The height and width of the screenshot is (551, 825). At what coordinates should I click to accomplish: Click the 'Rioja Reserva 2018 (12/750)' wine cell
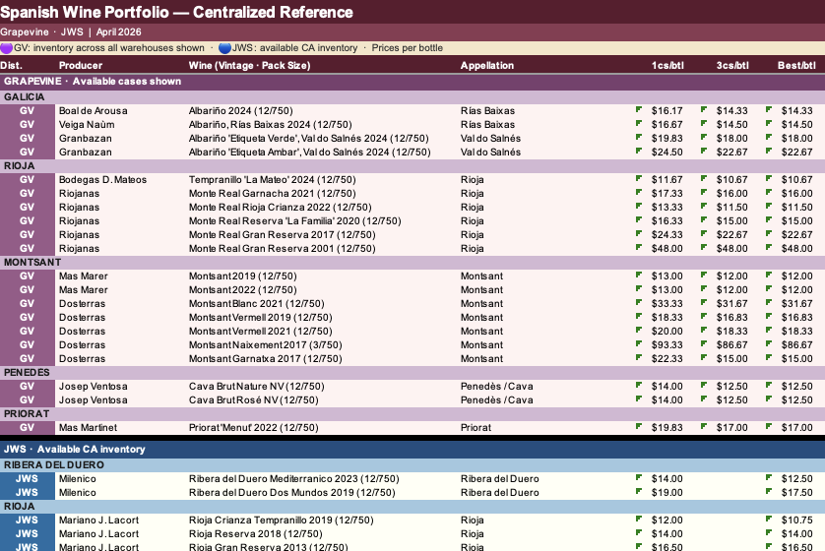point(255,533)
